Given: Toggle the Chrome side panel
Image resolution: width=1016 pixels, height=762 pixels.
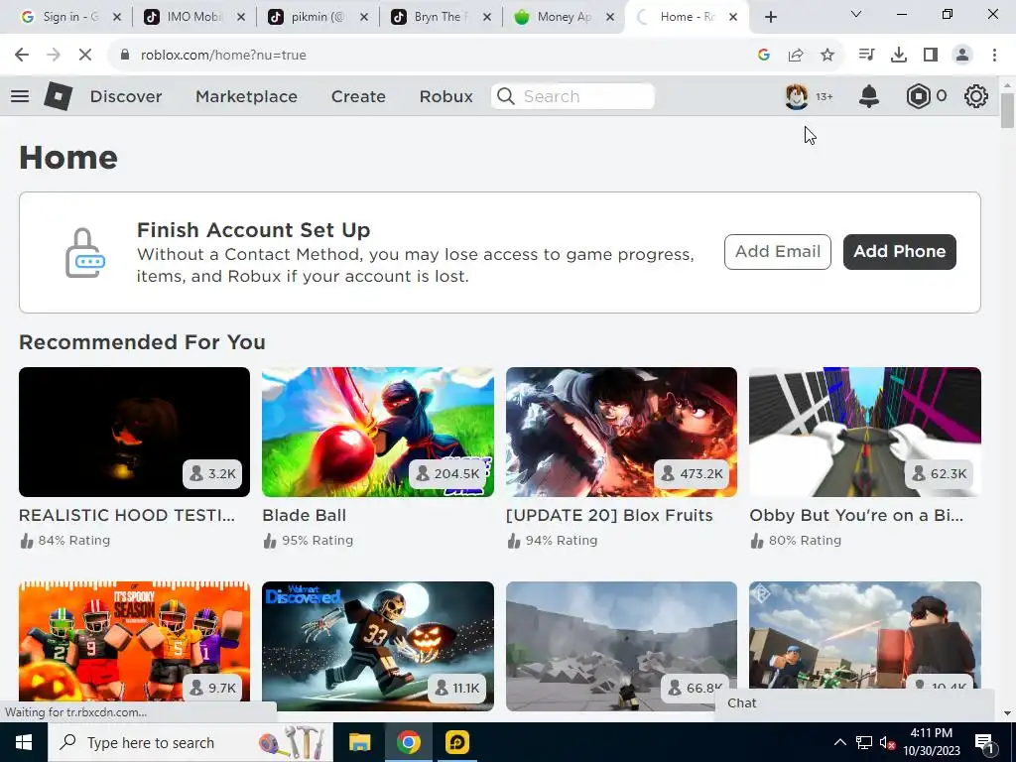Looking at the screenshot, I should (x=931, y=56).
